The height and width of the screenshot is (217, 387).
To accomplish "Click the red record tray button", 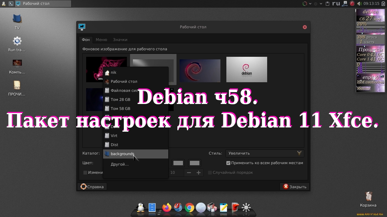I will click(352, 4).
